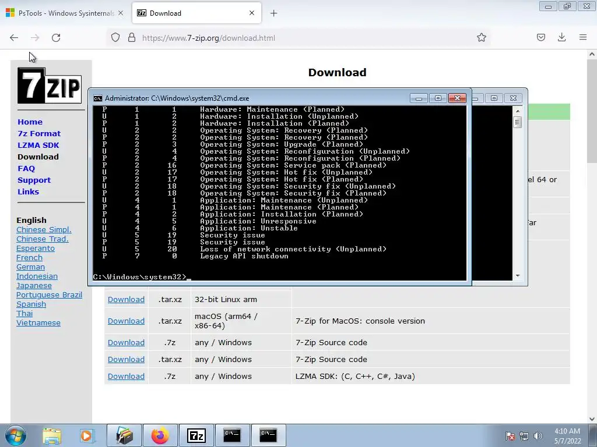Go to the Home sidebar link

(x=30, y=122)
